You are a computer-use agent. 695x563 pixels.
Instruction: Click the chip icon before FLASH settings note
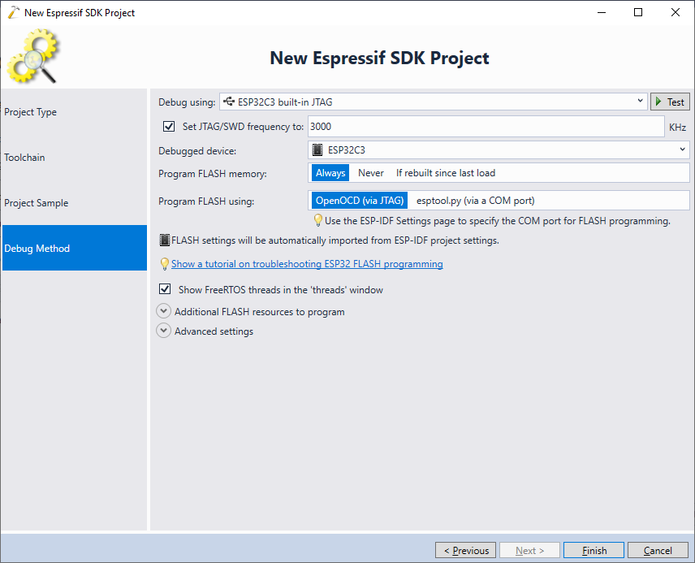165,240
